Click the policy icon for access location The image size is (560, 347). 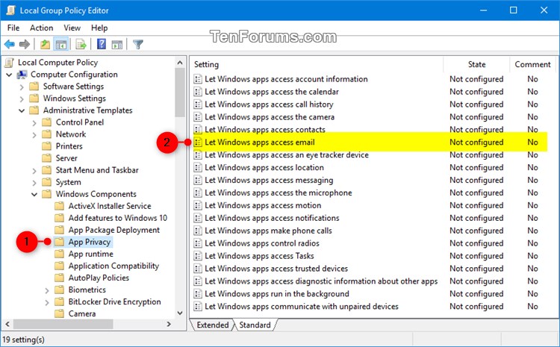click(x=198, y=167)
